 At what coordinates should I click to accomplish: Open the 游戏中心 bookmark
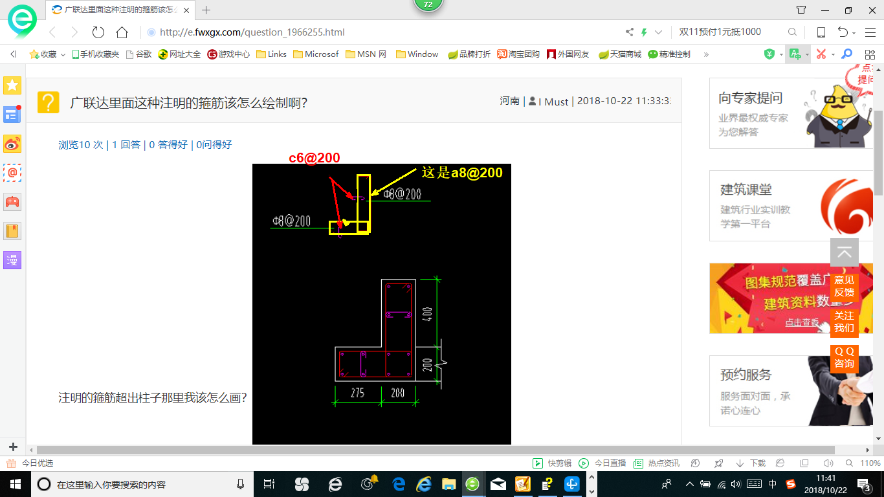pos(228,54)
